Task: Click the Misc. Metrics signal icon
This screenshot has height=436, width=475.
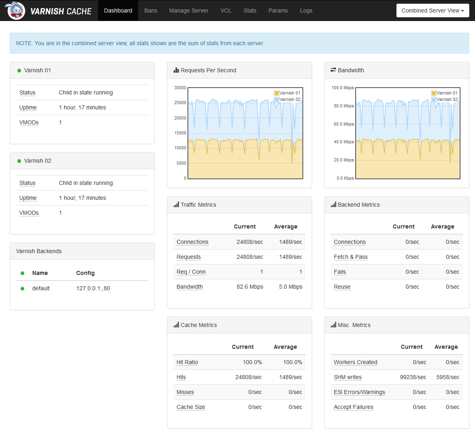Action: [333, 325]
